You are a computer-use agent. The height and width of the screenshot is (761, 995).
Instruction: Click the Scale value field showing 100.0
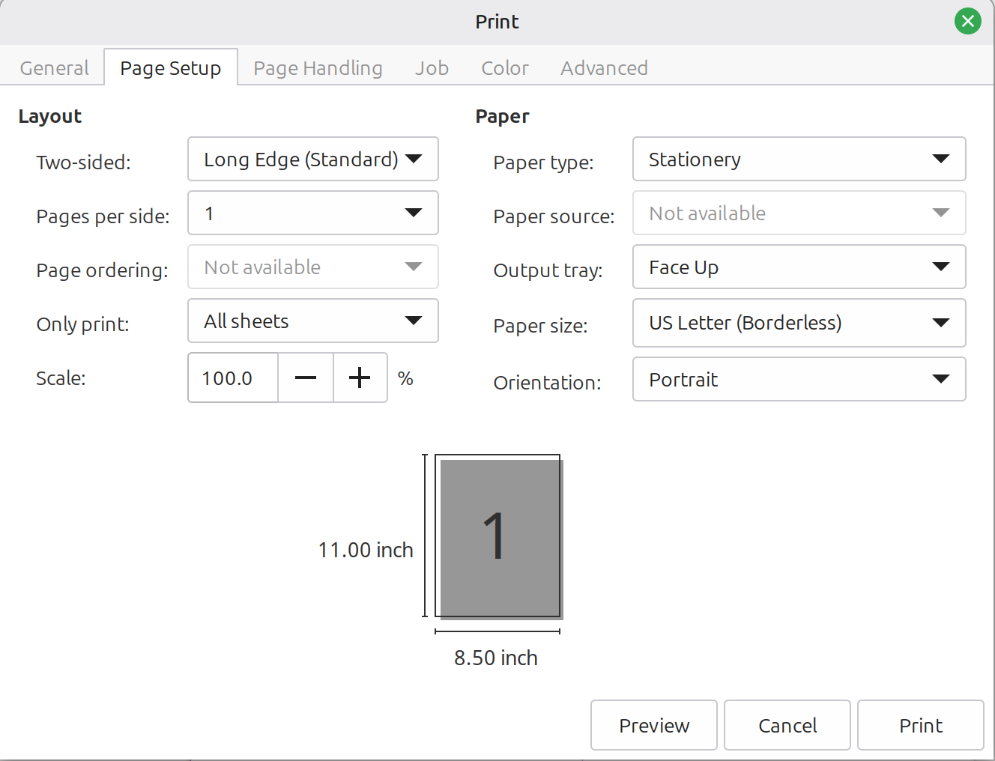(x=233, y=378)
